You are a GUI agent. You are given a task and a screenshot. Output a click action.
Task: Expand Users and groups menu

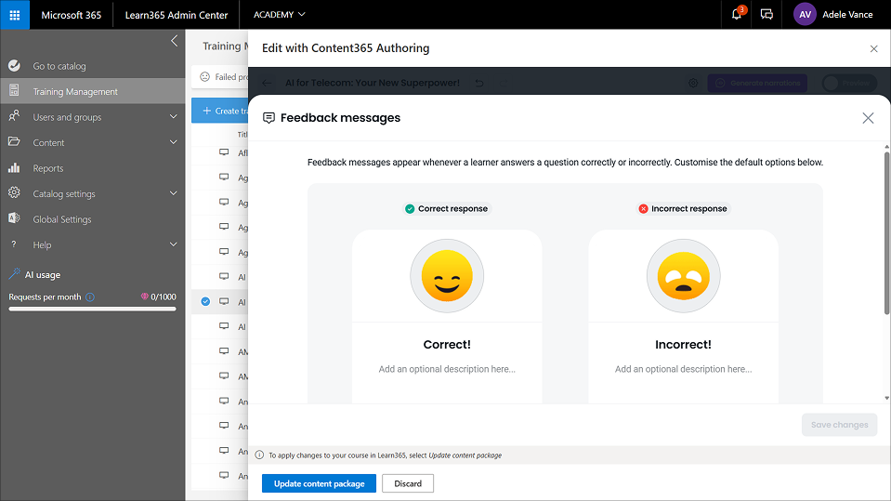pos(173,117)
